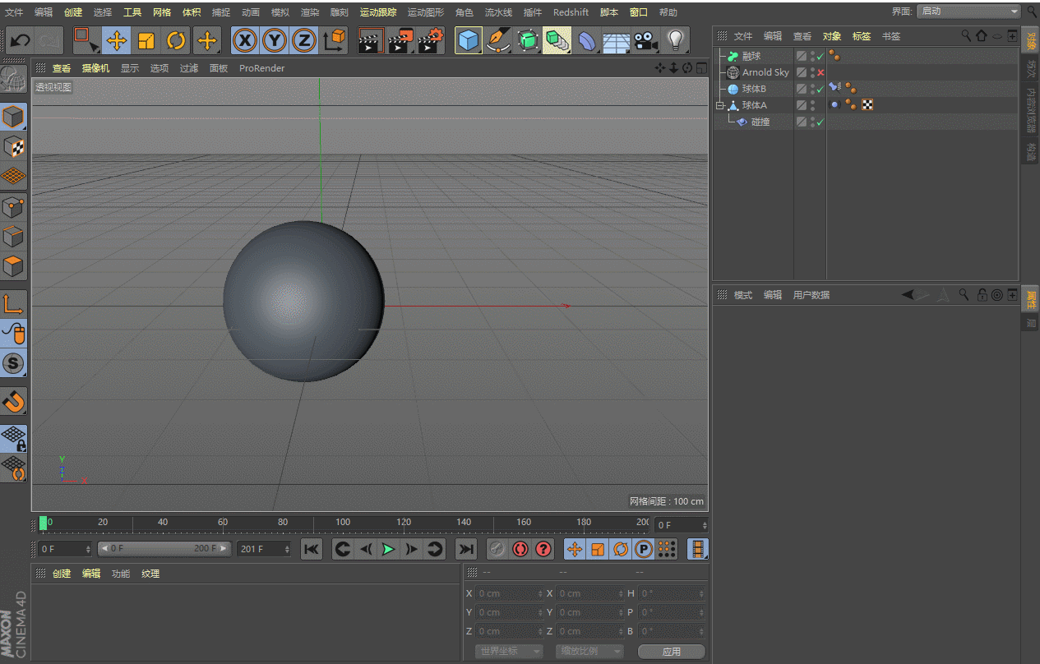Select the Pen spline tool
1040x664 pixels.
[498, 40]
